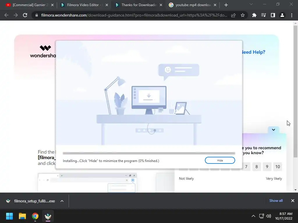The height and width of the screenshot is (223, 298).
Task: Open the Windows Start menu
Action: pyautogui.click(x=9, y=216)
